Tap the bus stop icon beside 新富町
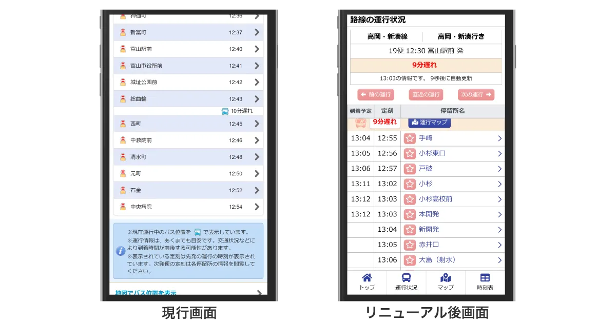The image size is (616, 323). click(123, 32)
